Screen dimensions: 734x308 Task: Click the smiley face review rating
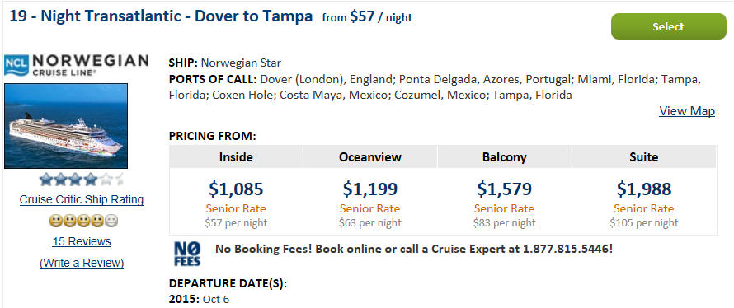click(x=83, y=221)
